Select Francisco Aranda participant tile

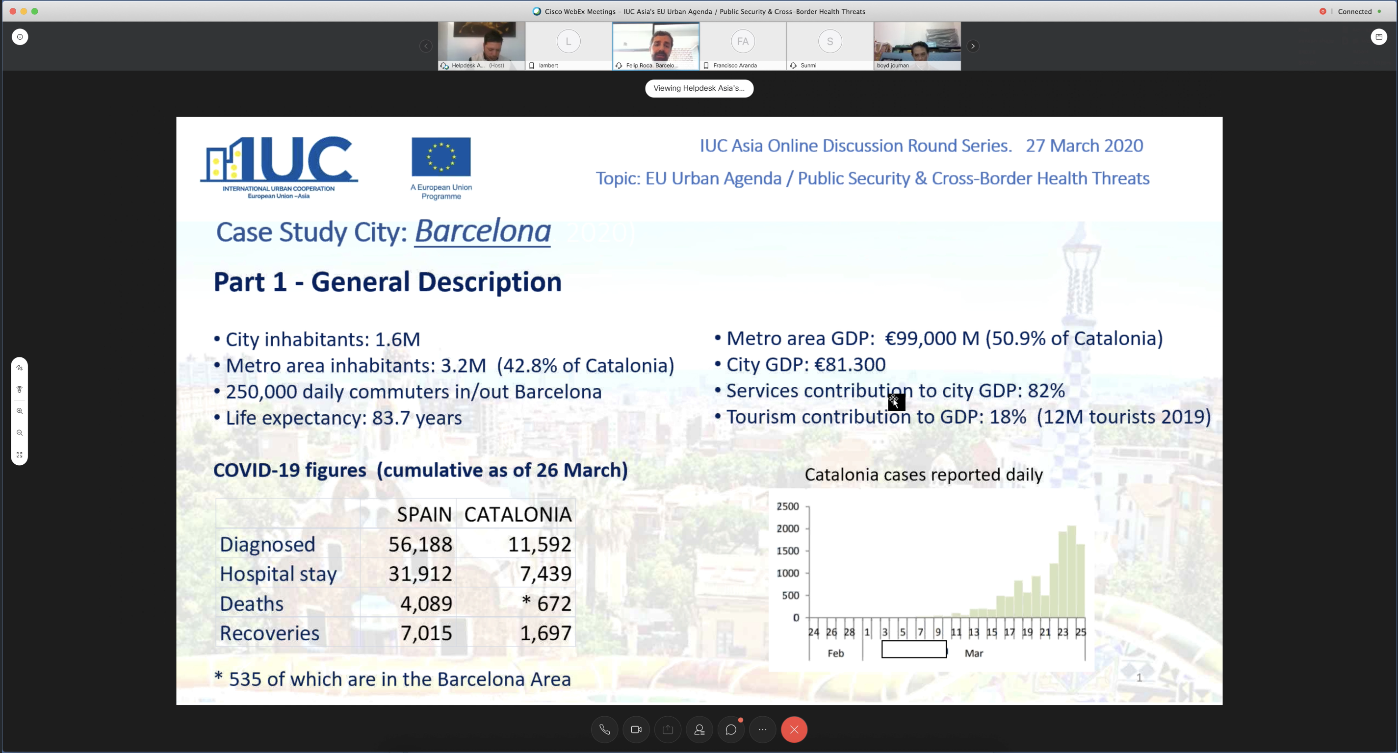743,46
